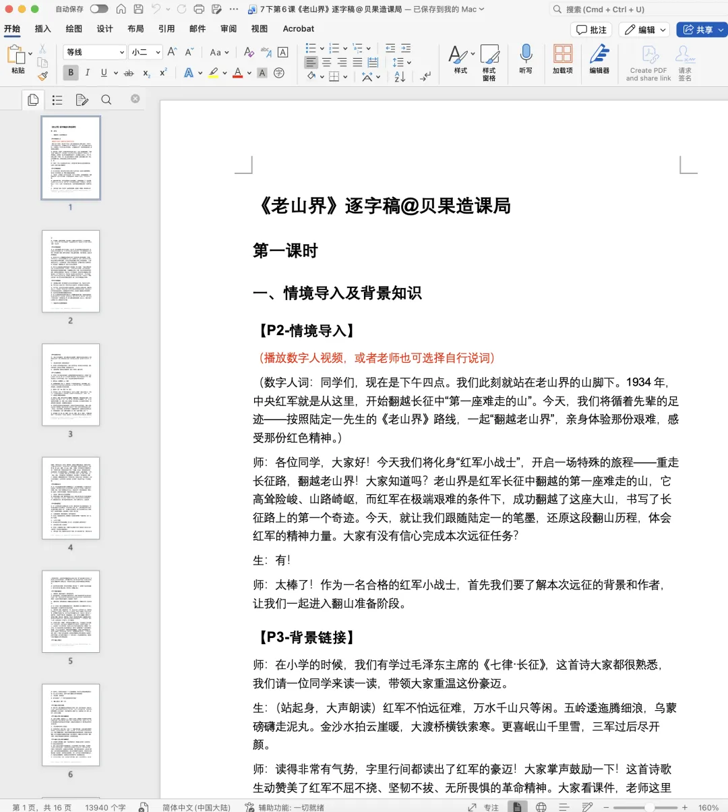Decrease paragraph indent

coord(390,48)
